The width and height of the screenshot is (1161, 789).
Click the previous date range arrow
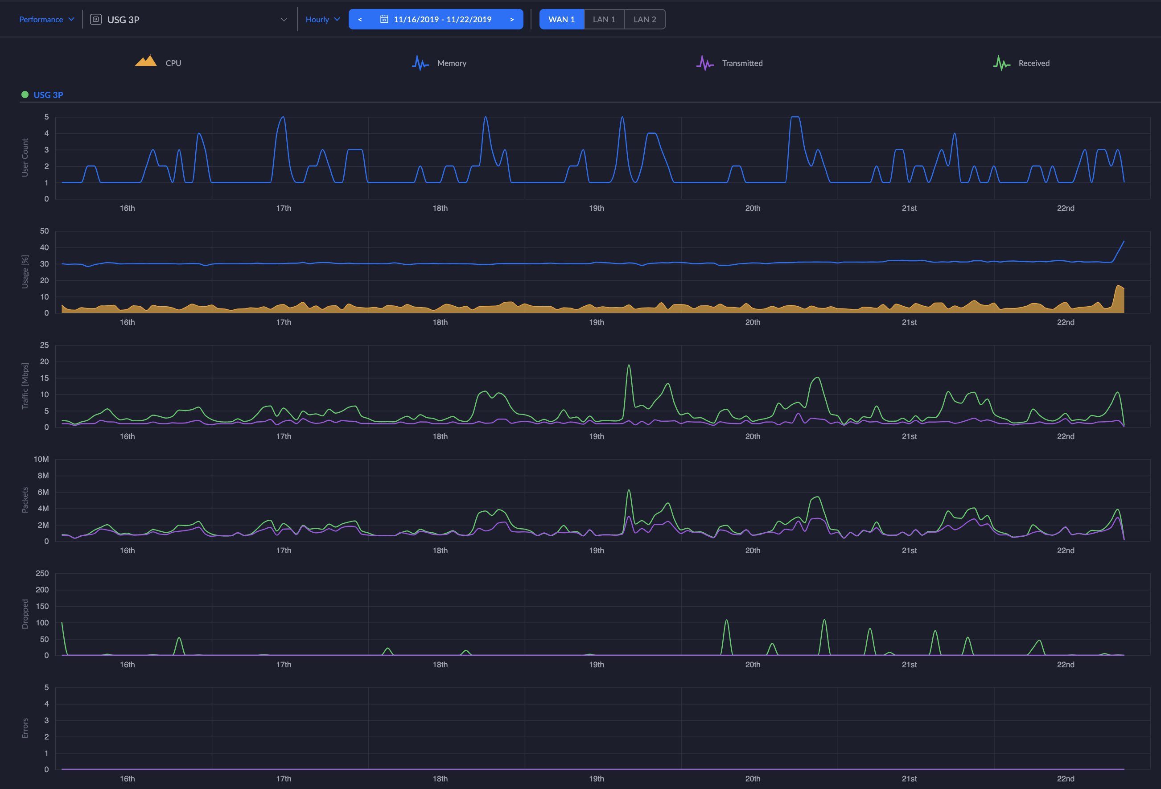coord(359,18)
